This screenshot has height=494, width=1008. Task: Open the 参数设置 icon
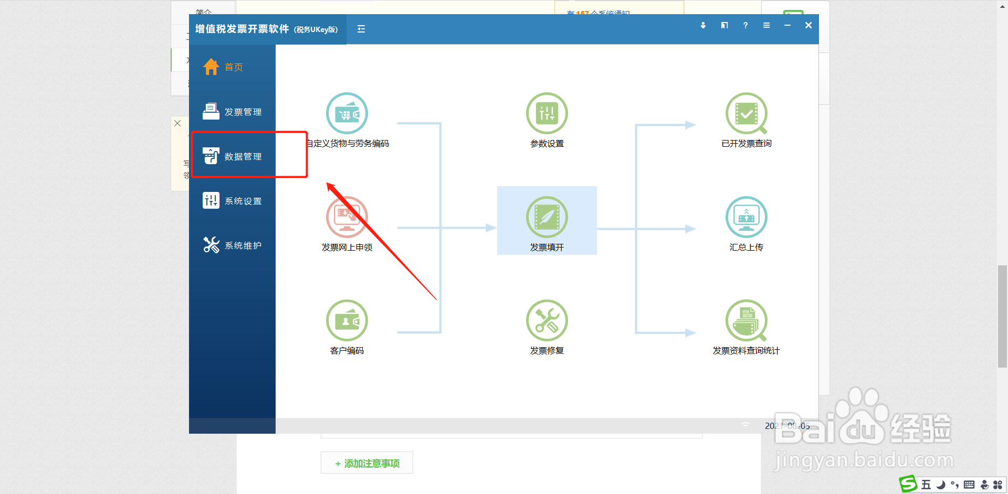[547, 113]
